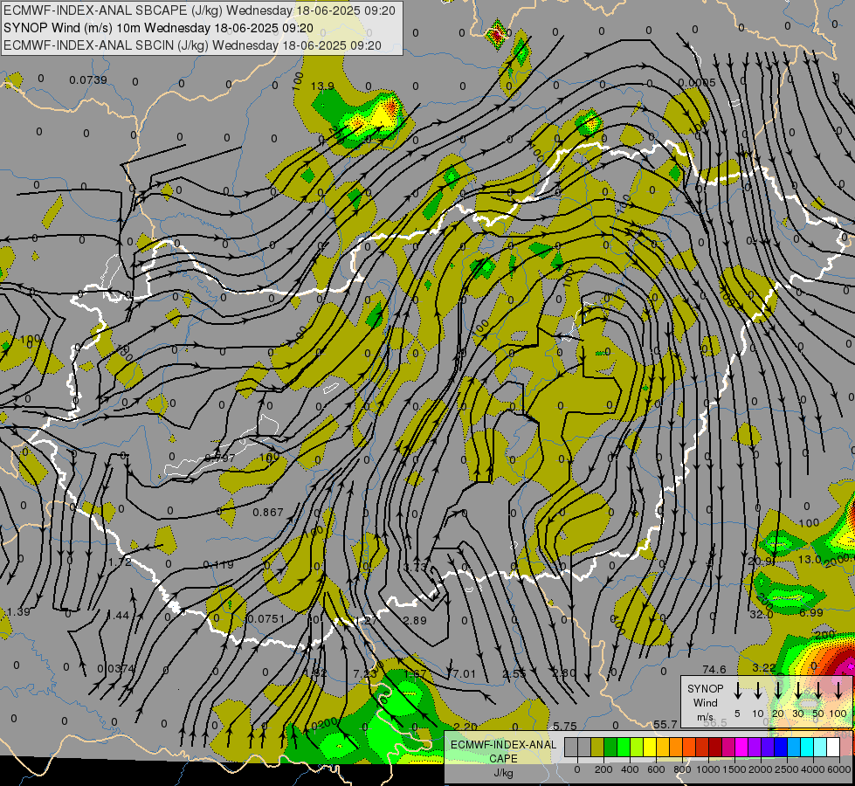The height and width of the screenshot is (786, 855).
Task: Click the SBCIN title line in the header
Action: tap(192, 45)
